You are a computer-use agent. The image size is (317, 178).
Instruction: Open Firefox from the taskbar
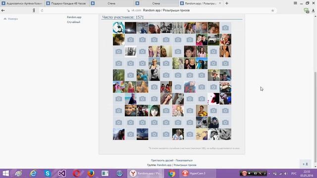(91, 174)
